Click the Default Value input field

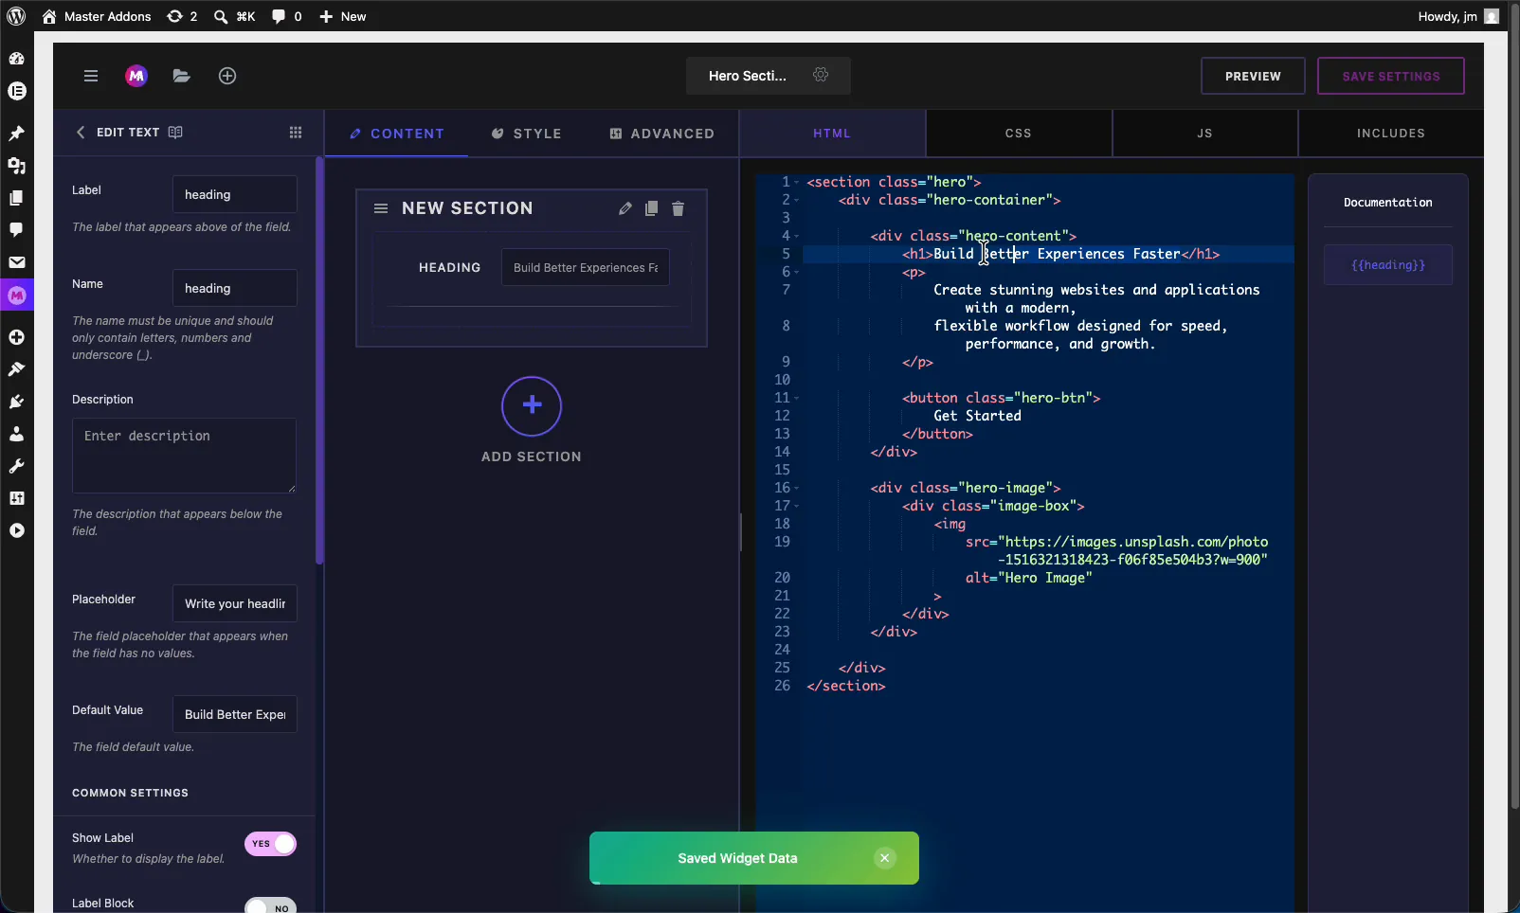(235, 714)
